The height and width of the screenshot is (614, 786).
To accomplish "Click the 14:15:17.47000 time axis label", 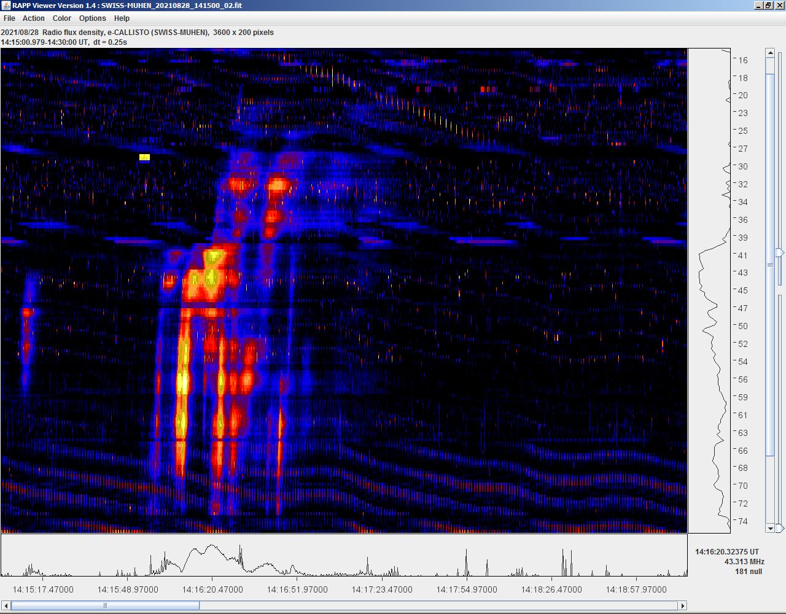I will tap(43, 589).
